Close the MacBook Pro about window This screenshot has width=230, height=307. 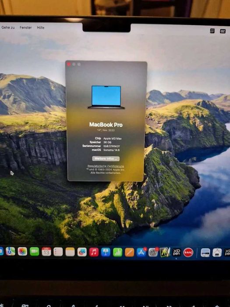click(x=69, y=64)
